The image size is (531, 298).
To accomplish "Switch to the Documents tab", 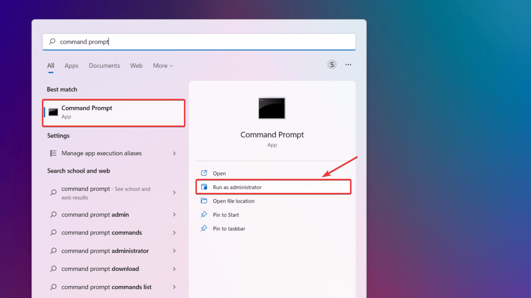I will 104,66.
